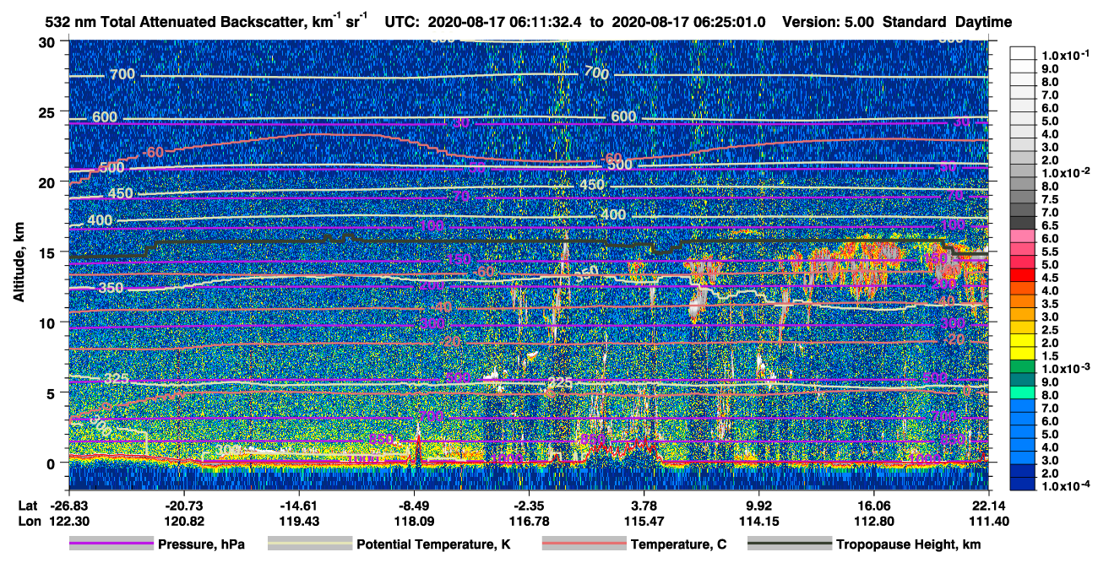Screen dimensions: 1098x563
Task: Click latitude value '-8.49'
Action: [414, 505]
